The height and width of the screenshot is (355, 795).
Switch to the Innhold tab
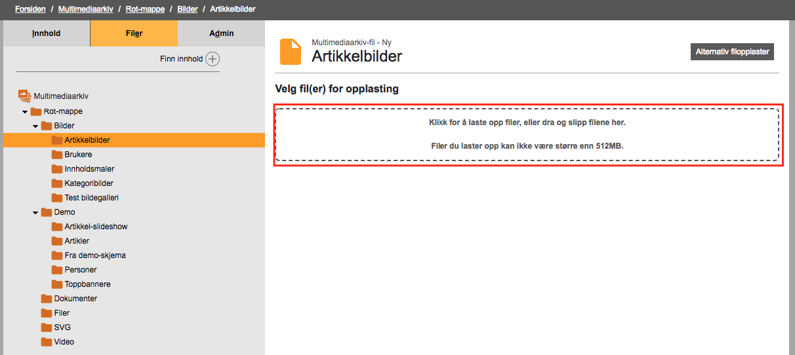pyautogui.click(x=47, y=33)
